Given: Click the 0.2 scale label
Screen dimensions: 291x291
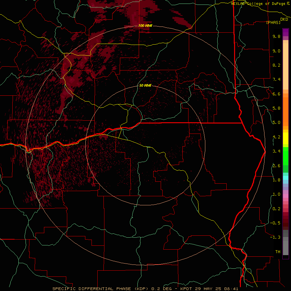Looking at the screenshot, I should 276,209.
